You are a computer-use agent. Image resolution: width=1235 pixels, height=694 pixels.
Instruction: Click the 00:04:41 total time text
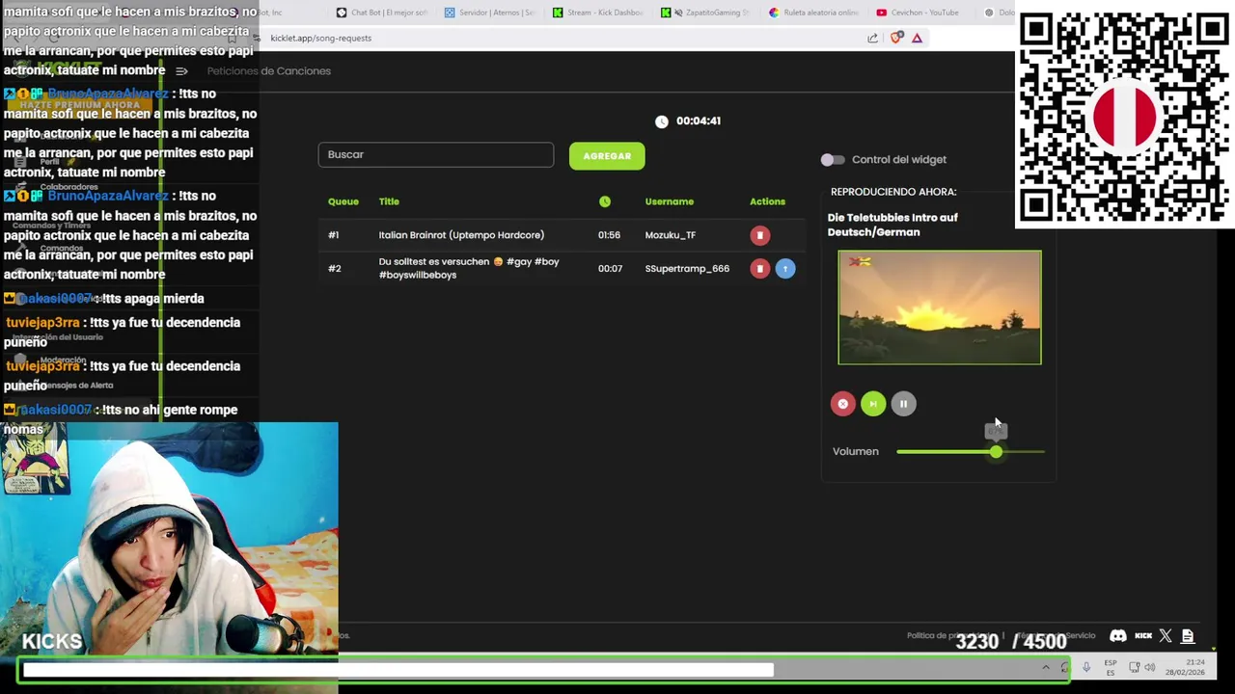699,121
